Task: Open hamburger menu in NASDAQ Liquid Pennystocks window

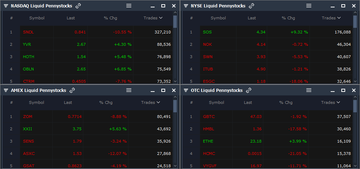Action: [x=129, y=6]
